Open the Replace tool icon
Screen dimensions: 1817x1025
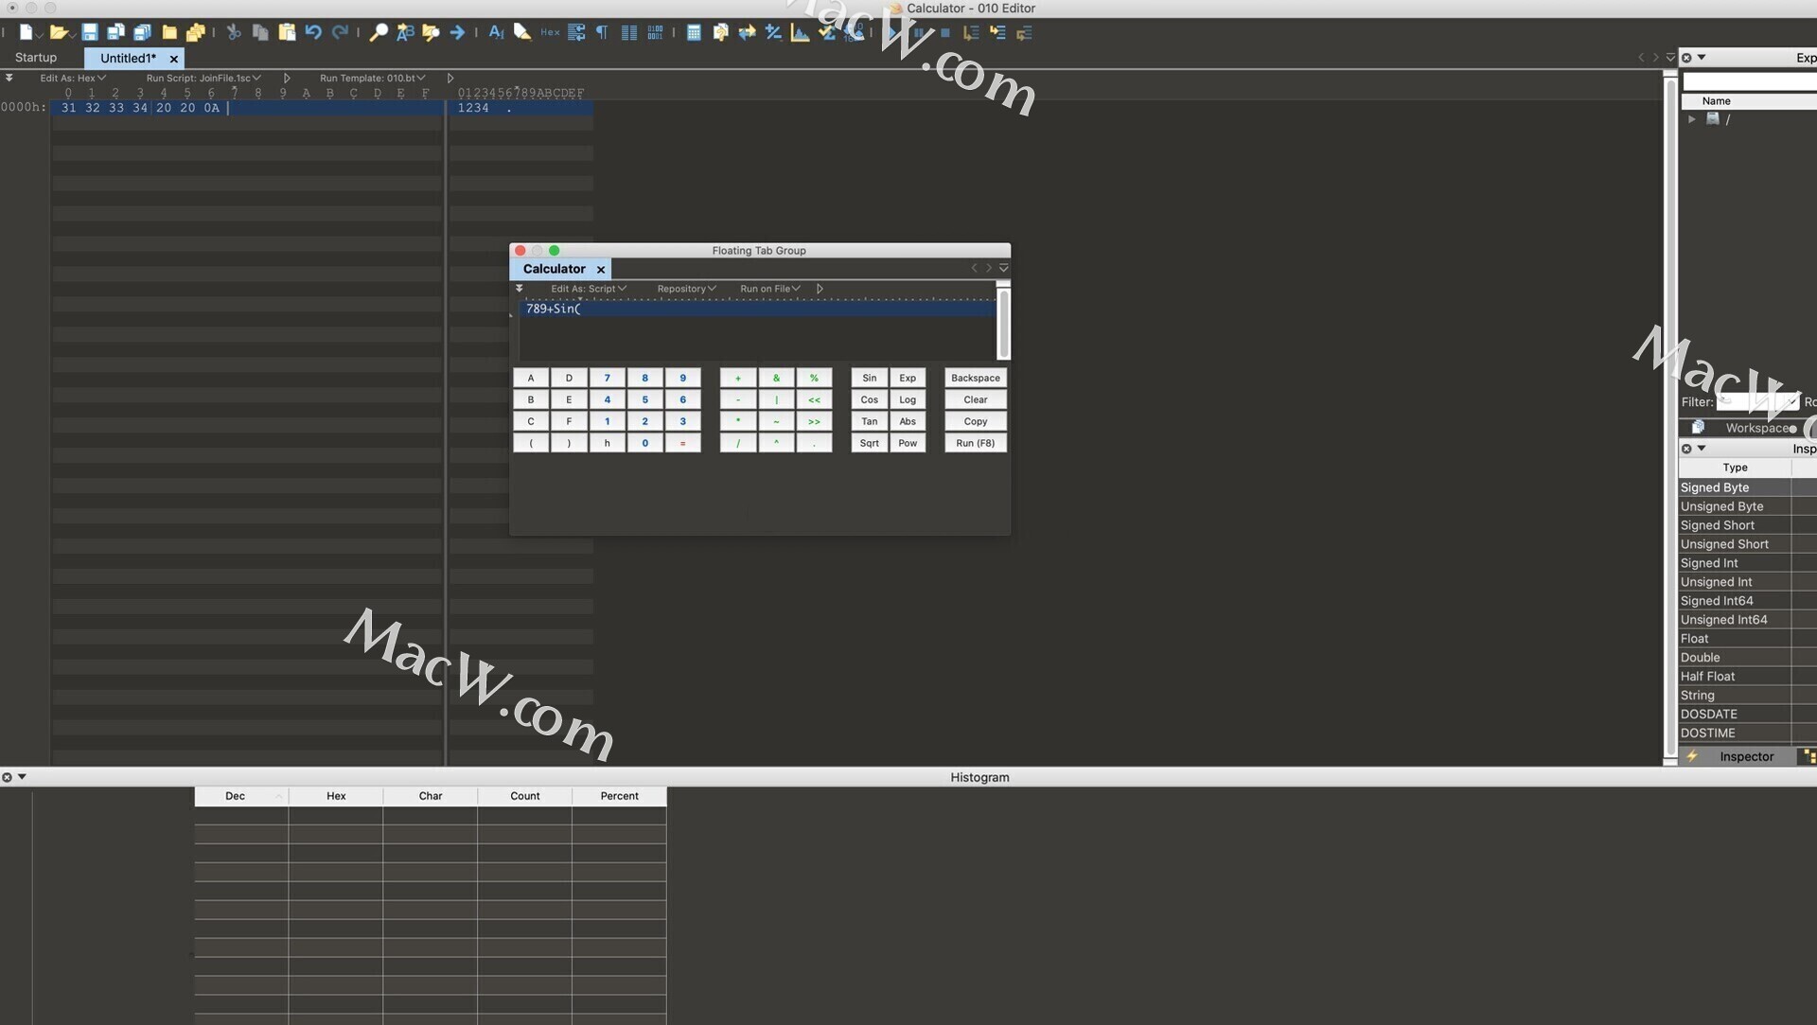405,32
